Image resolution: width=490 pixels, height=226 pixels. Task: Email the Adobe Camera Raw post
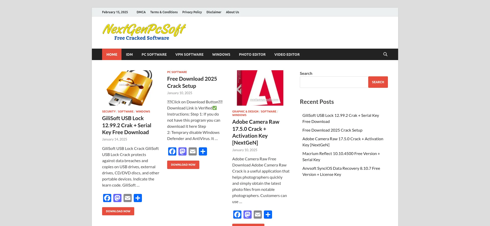click(x=258, y=215)
